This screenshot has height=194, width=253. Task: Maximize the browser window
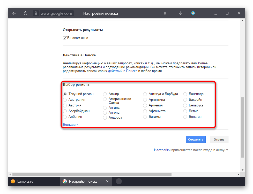tap(227, 13)
